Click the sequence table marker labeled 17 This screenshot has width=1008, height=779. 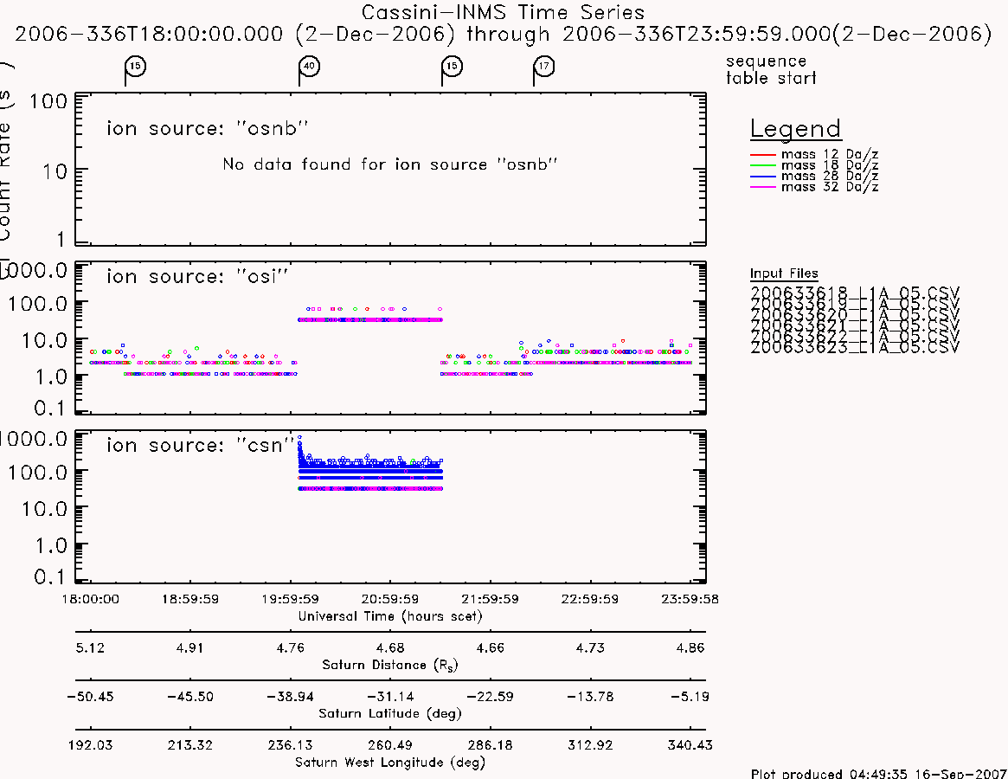point(544,67)
